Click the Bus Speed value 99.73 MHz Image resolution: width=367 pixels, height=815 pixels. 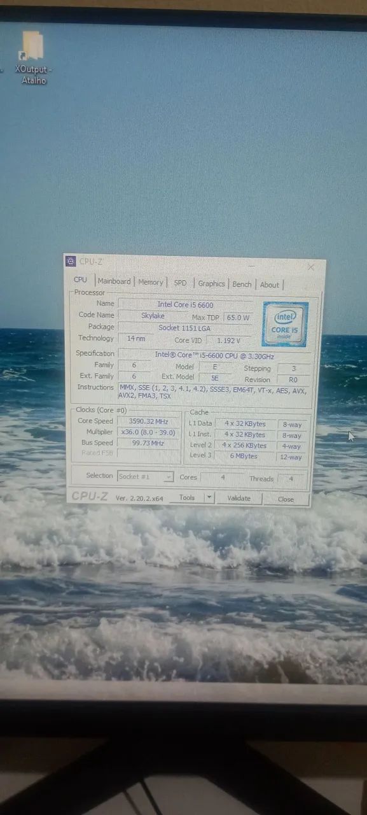pos(148,443)
